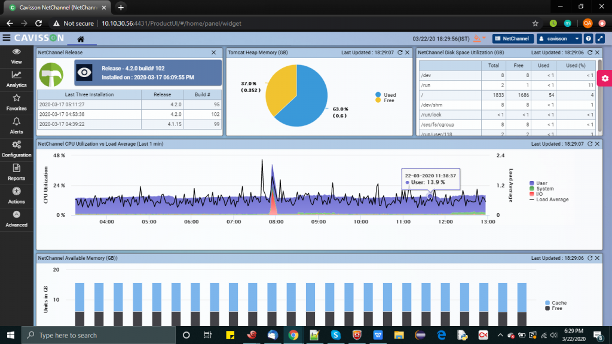612x344 pixels.
Task: Click the Build # column header
Action: [x=202, y=94]
